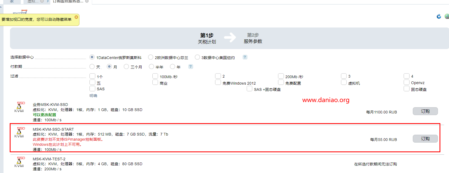
Task: Open help icon beside data center options
Action: (x=245, y=57)
